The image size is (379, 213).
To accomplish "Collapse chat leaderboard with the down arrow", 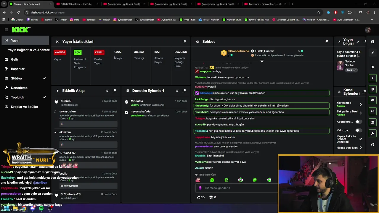I will click(262, 61).
